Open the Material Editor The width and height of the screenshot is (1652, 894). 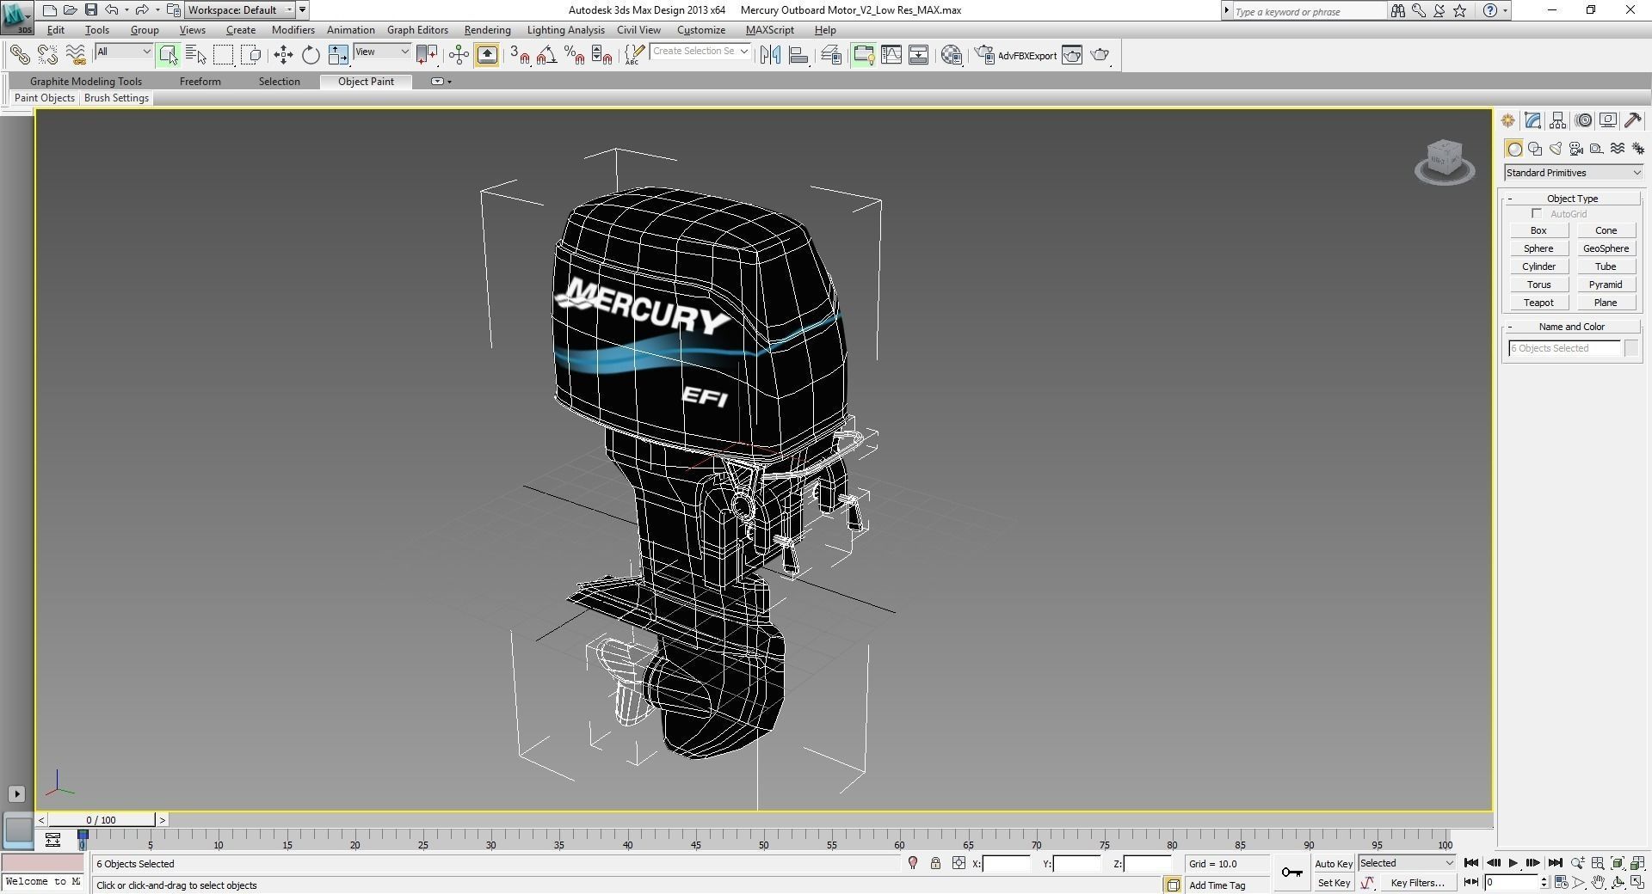(951, 55)
